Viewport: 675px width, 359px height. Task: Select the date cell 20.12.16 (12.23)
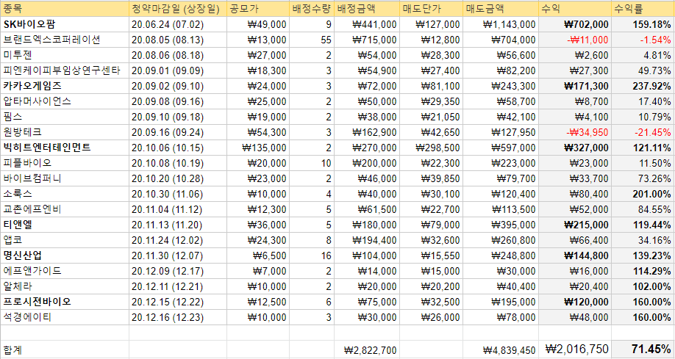(x=178, y=317)
